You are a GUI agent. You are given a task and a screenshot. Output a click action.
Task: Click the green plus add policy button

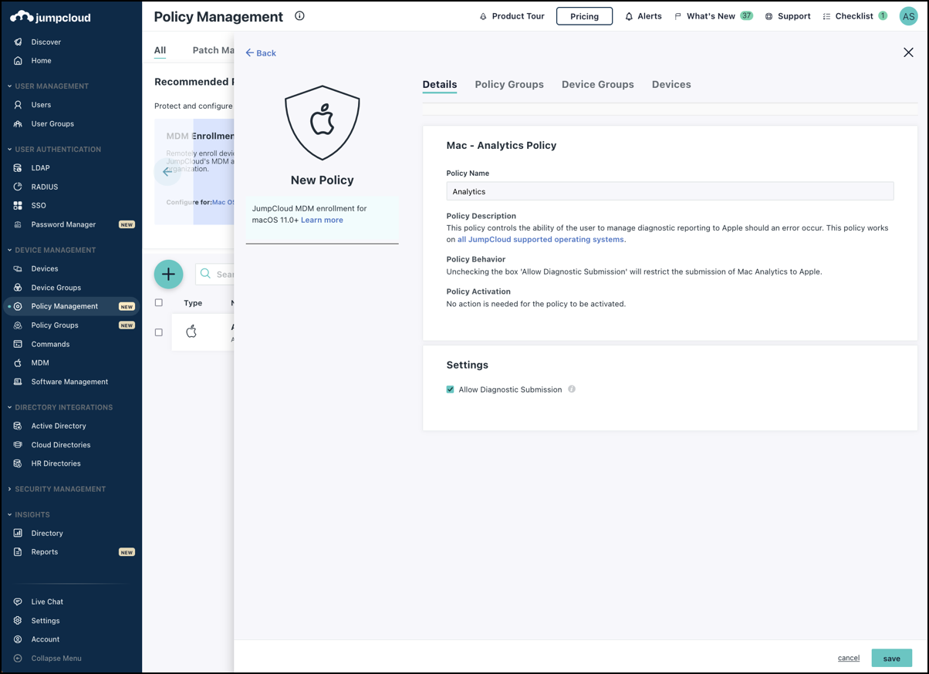(x=168, y=274)
